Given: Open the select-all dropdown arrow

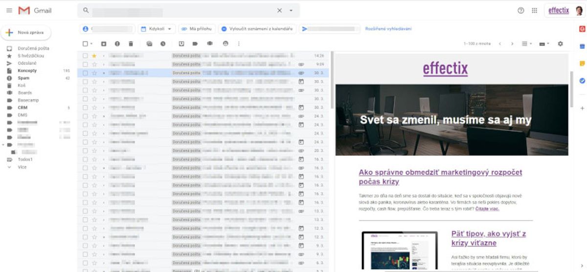Looking at the screenshot, I should (x=91, y=43).
